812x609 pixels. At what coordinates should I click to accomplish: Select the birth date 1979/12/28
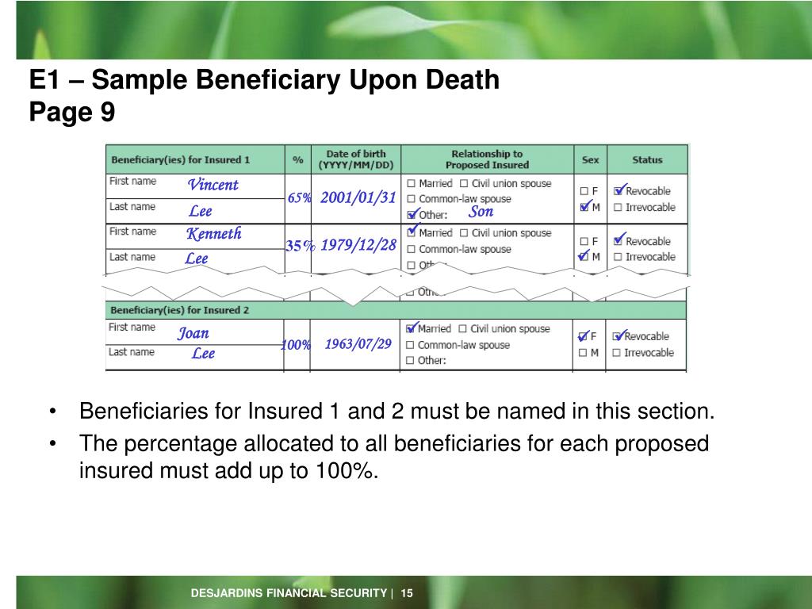(x=358, y=245)
